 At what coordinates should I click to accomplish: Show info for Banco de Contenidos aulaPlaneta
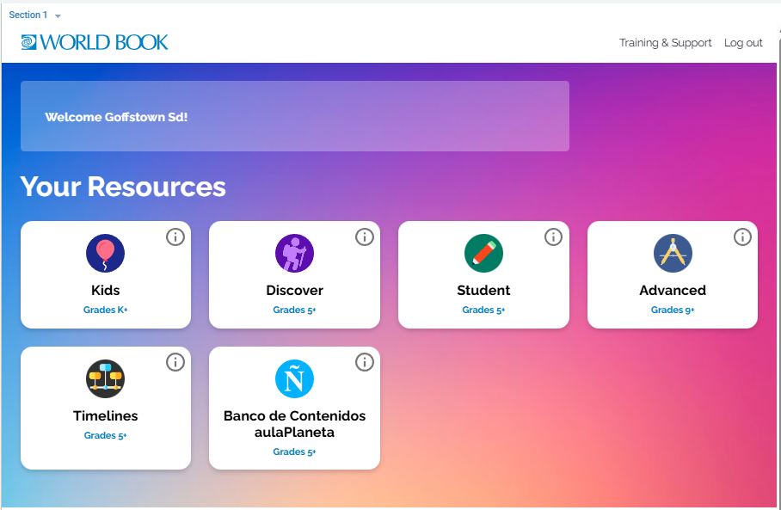pyautogui.click(x=365, y=362)
